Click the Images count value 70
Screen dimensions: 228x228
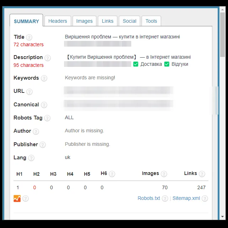tap(165, 187)
